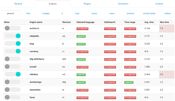Click the highlighted 7.0 max time cell
This screenshot has width=175, height=101.
167,29
